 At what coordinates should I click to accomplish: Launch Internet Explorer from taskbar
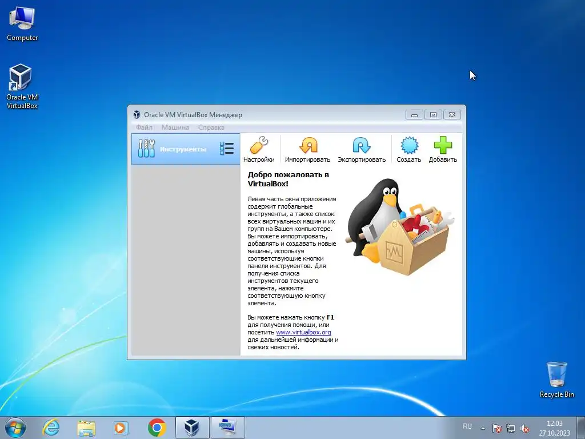pyautogui.click(x=51, y=428)
